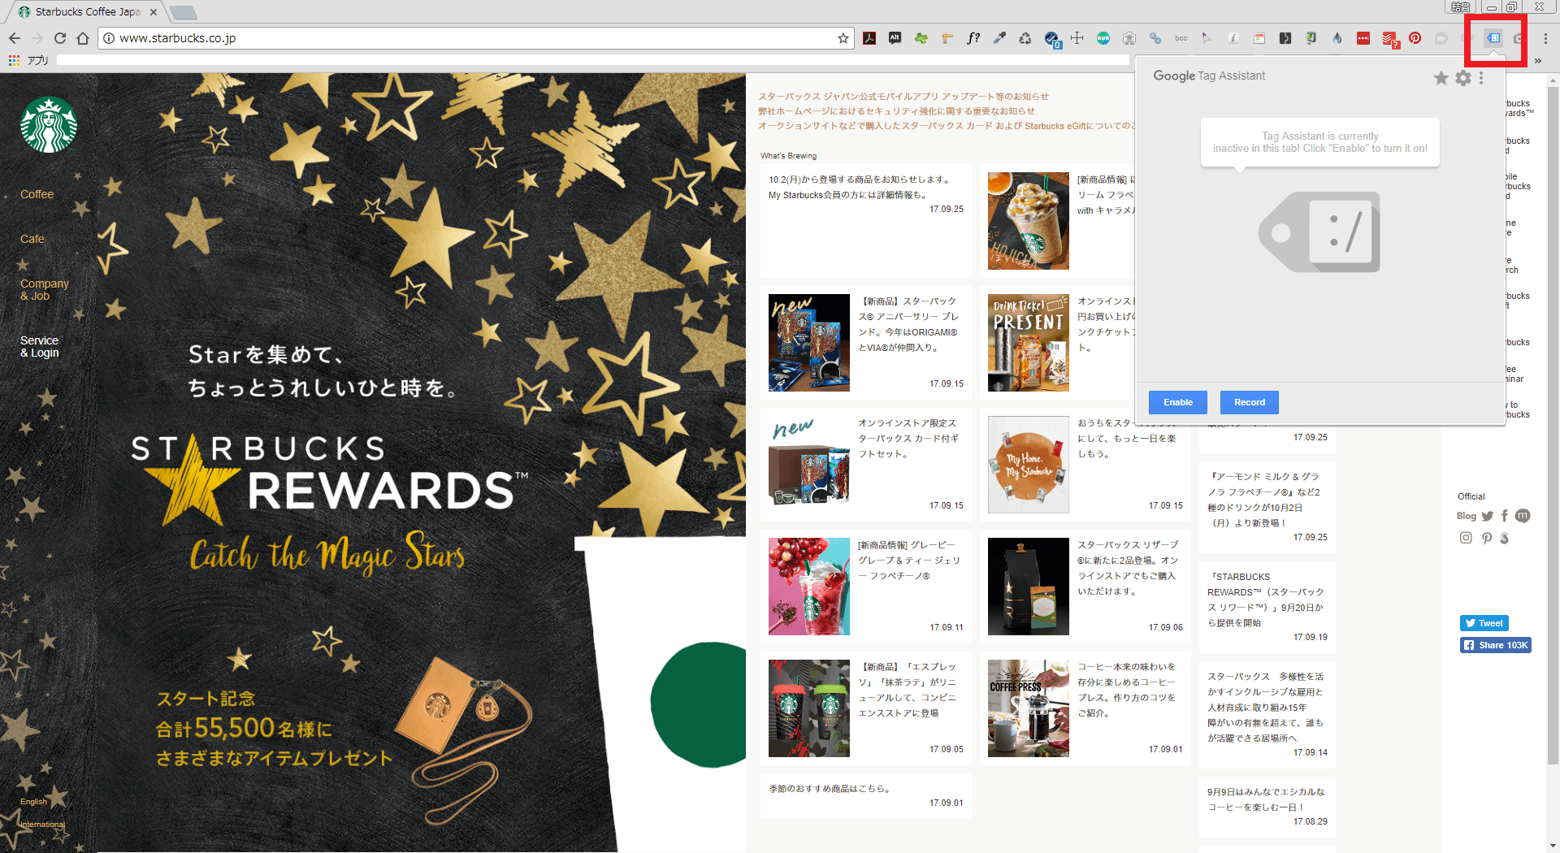
Task: Open the Apps shortcut in bookmarks bar
Action: pos(29,60)
